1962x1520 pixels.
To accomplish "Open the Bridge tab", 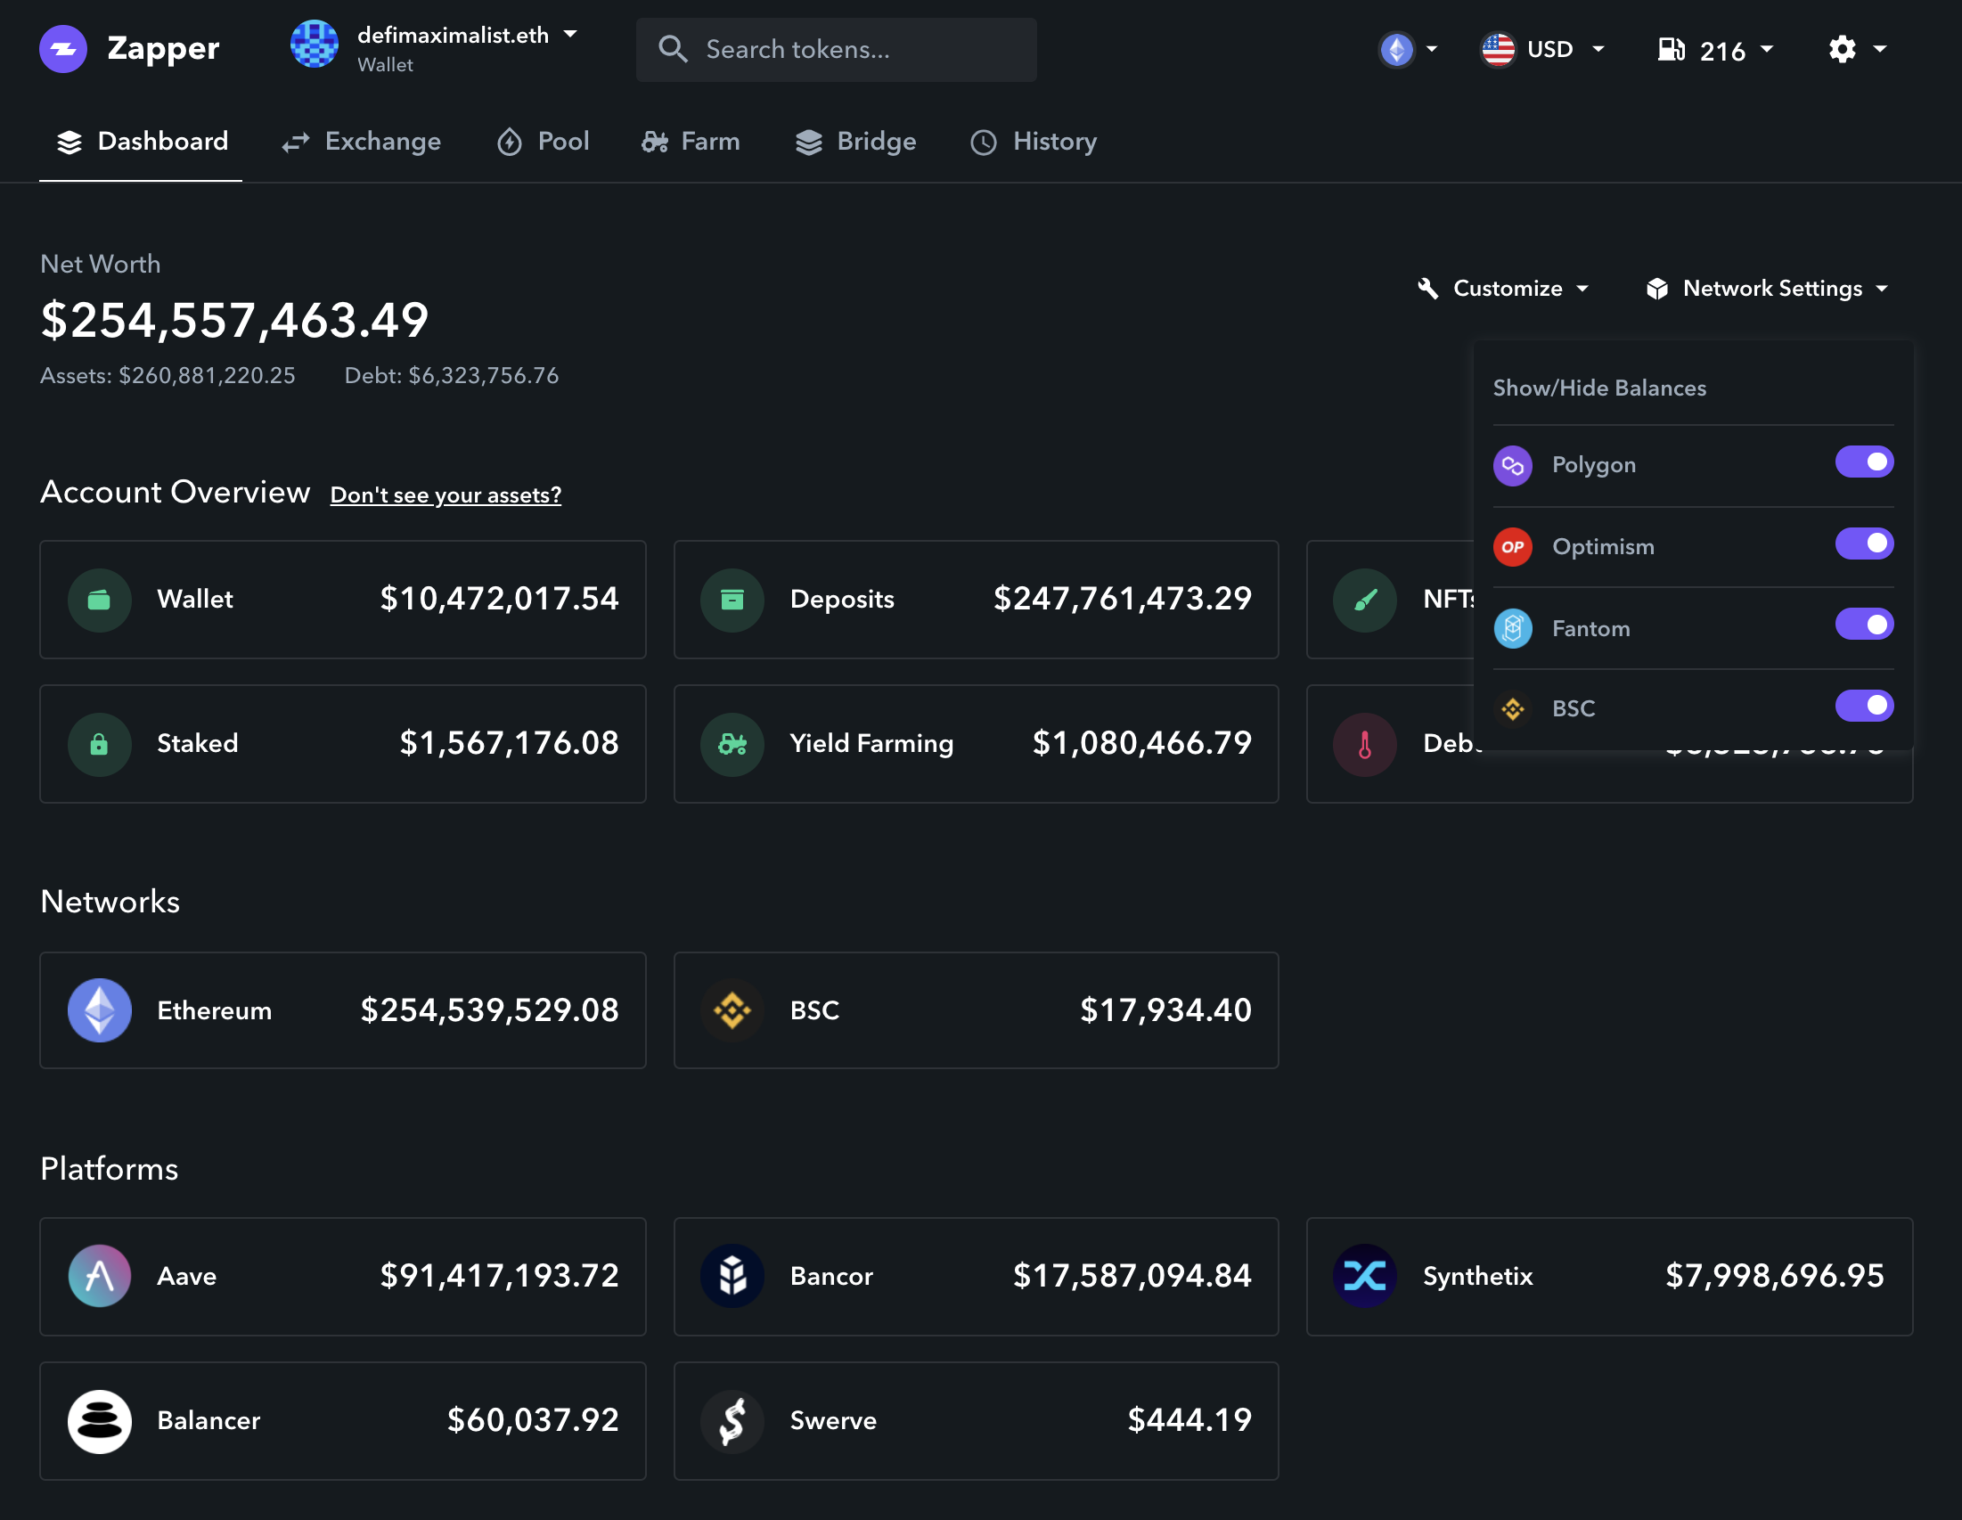I will [x=855, y=142].
